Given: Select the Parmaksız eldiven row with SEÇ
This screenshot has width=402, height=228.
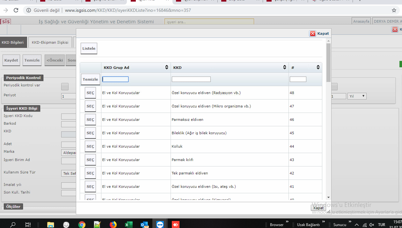Looking at the screenshot, I should 90,120.
